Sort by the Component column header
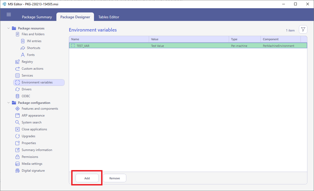This screenshot has width=314, height=191. pos(281,39)
